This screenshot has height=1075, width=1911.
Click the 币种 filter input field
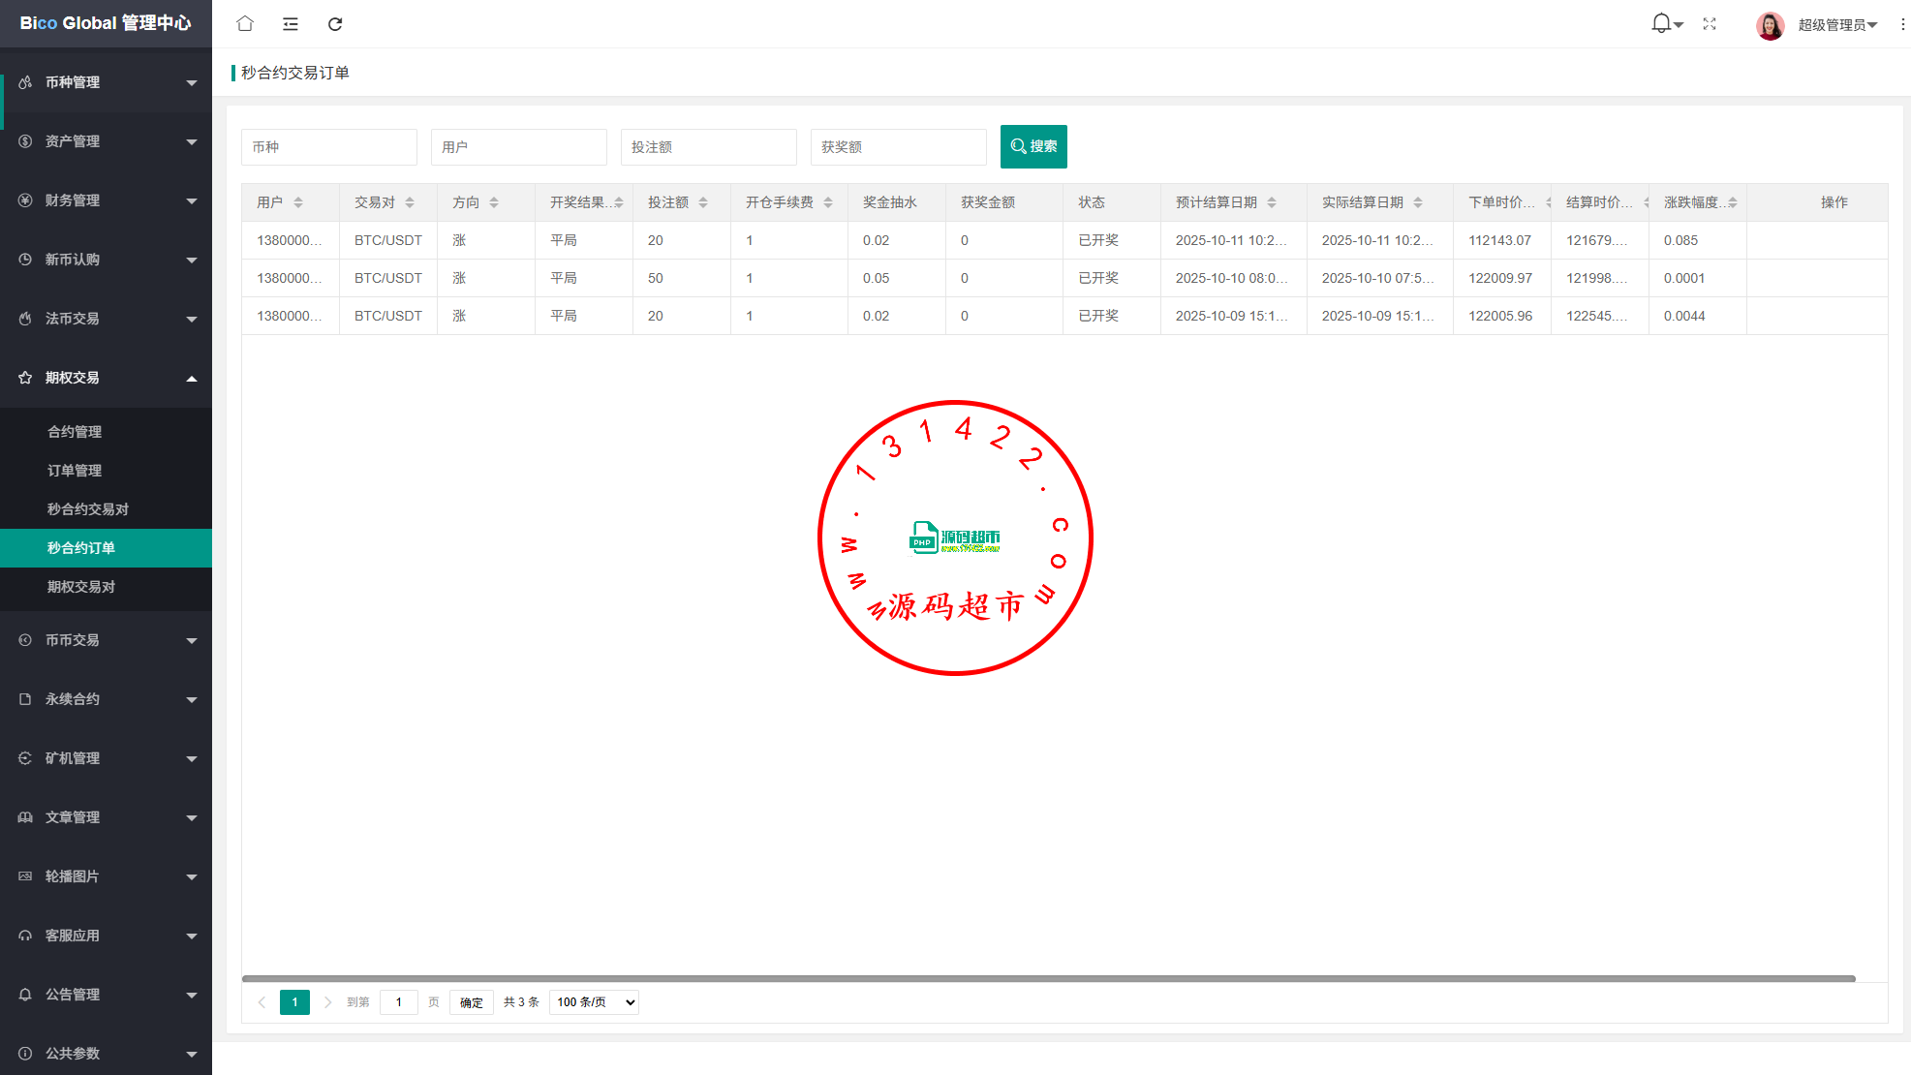[328, 147]
